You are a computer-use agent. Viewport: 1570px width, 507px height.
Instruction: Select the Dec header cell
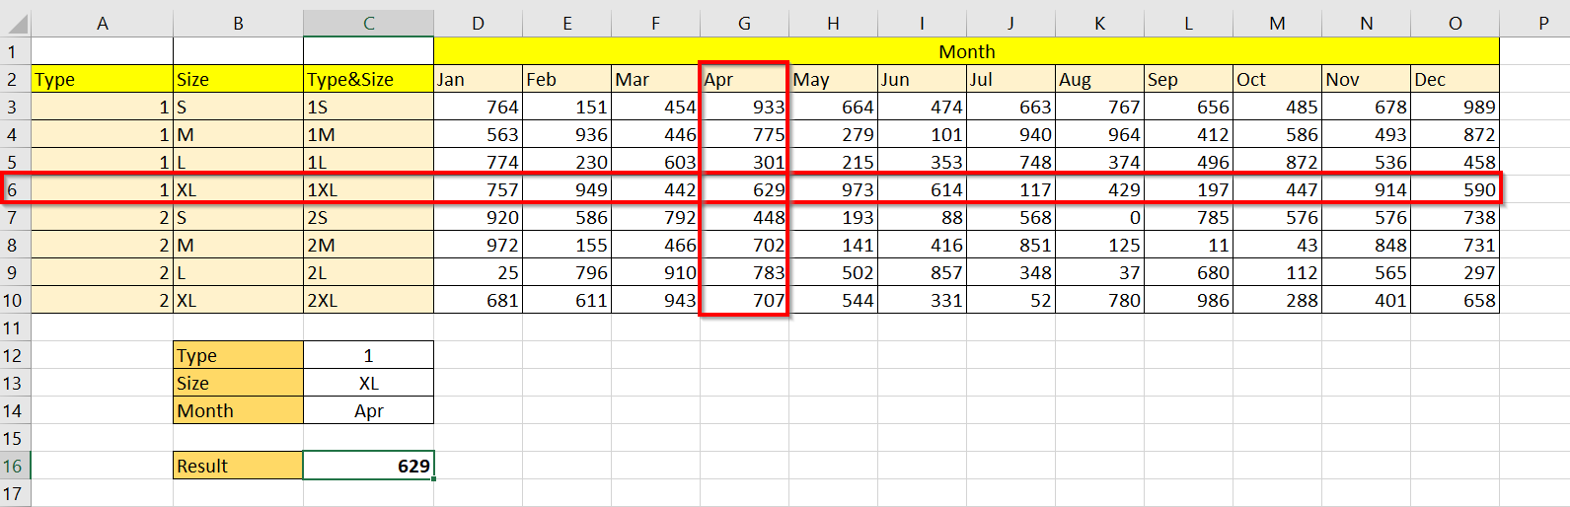point(1455,79)
